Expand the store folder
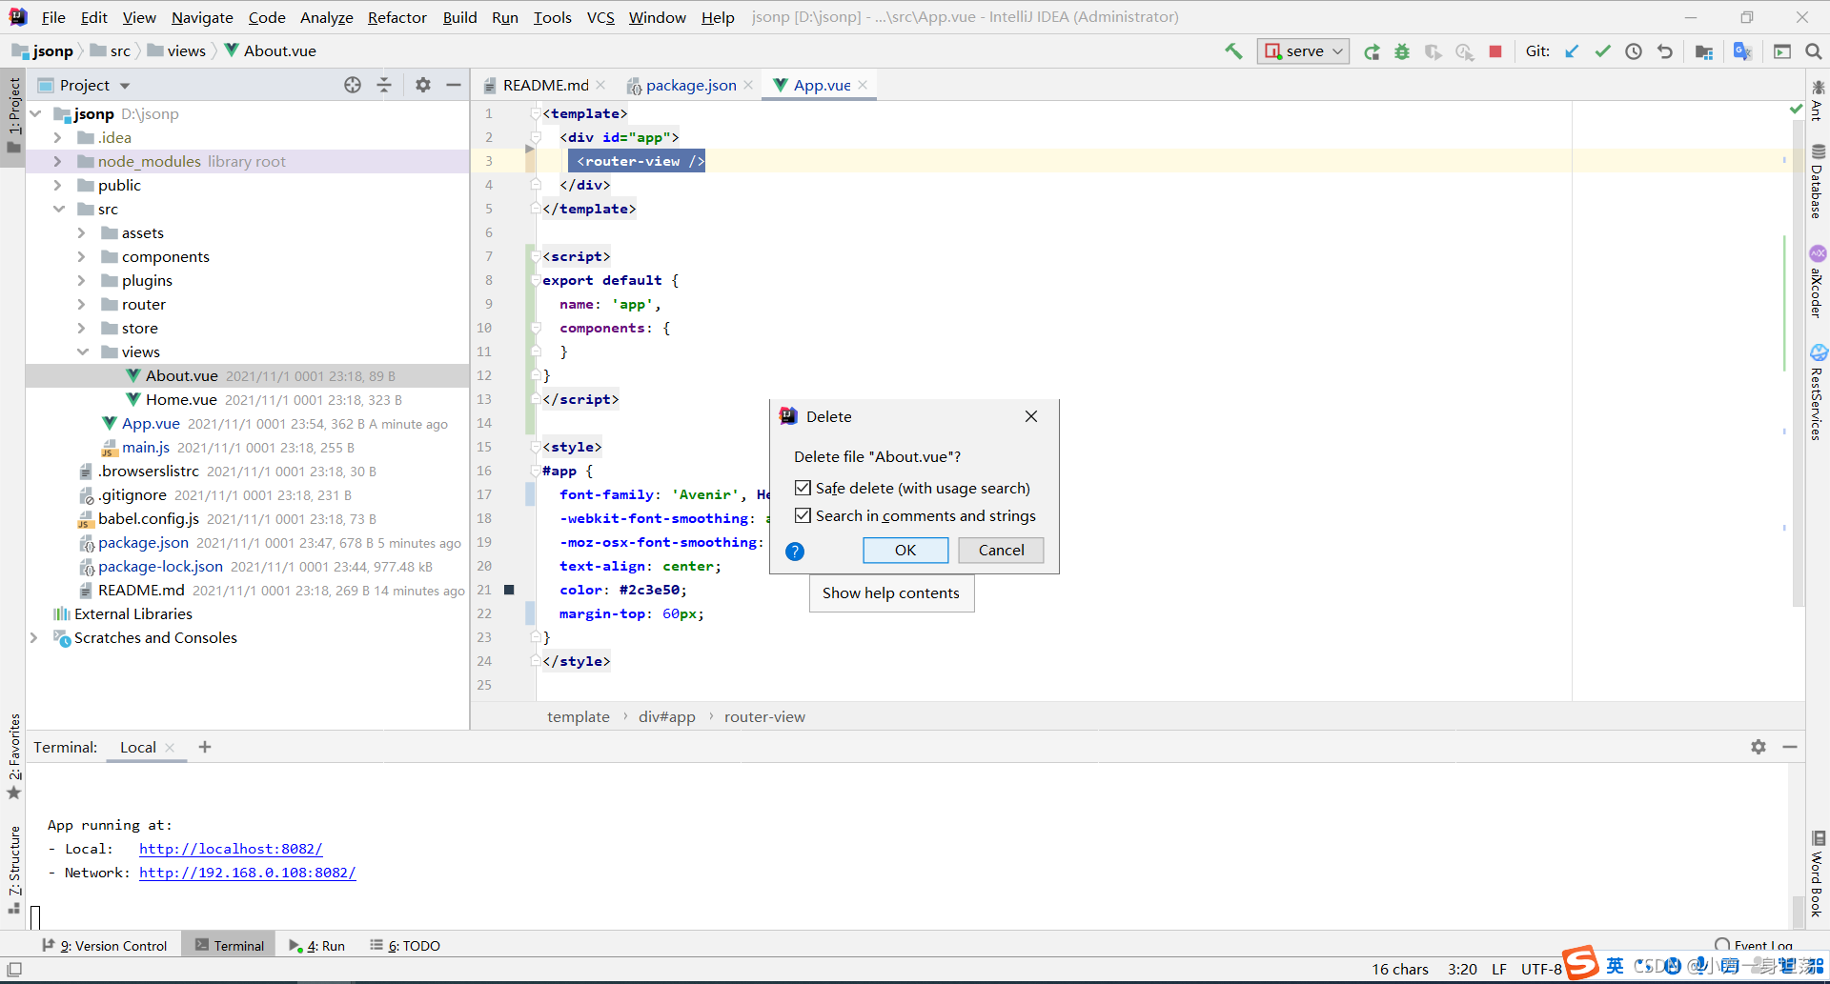1830x984 pixels. pyautogui.click(x=82, y=328)
